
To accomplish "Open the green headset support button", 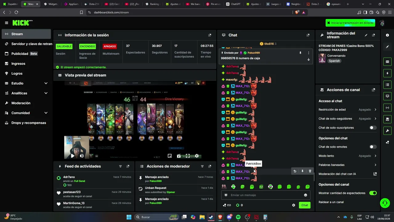I will tap(385, 203).
